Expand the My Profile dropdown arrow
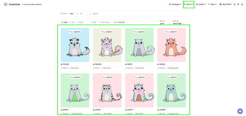 [232, 4]
